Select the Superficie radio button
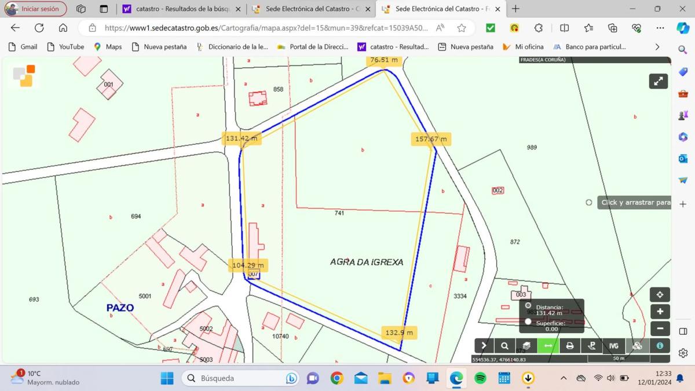 [528, 321]
